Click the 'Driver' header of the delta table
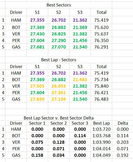Viewport: 133px width, 162px height. pos(16,123)
